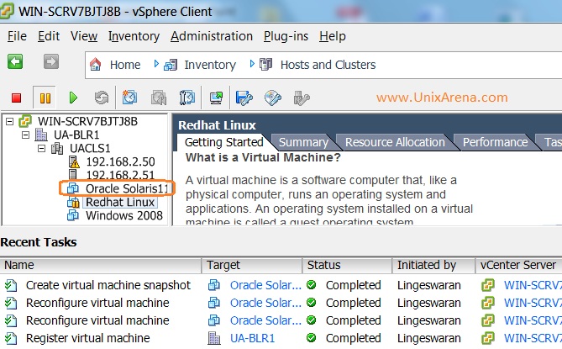The width and height of the screenshot is (562, 349).
Task: Click the Hosts and Clusters breadcrumb icon
Action: (x=266, y=65)
